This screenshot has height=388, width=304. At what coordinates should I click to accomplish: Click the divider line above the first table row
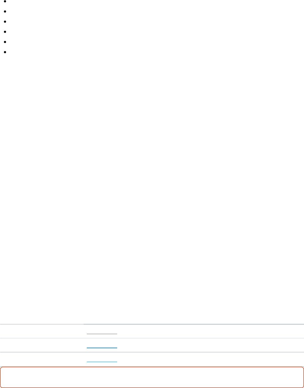[x=152, y=324]
